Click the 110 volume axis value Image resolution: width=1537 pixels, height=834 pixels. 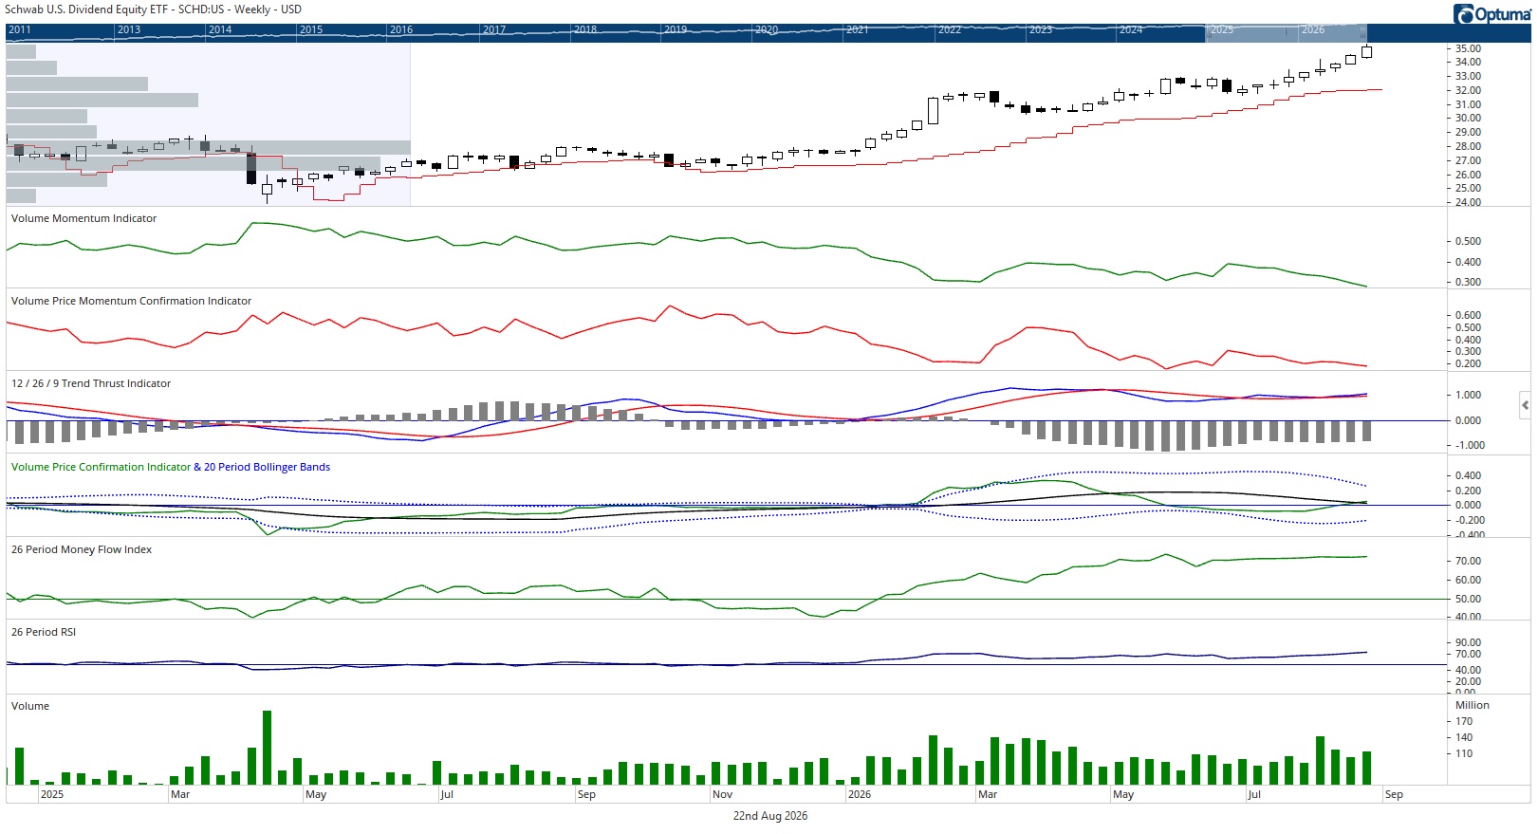click(x=1464, y=753)
